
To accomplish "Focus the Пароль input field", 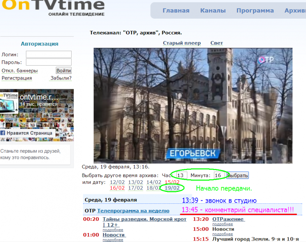I will pos(49,62).
